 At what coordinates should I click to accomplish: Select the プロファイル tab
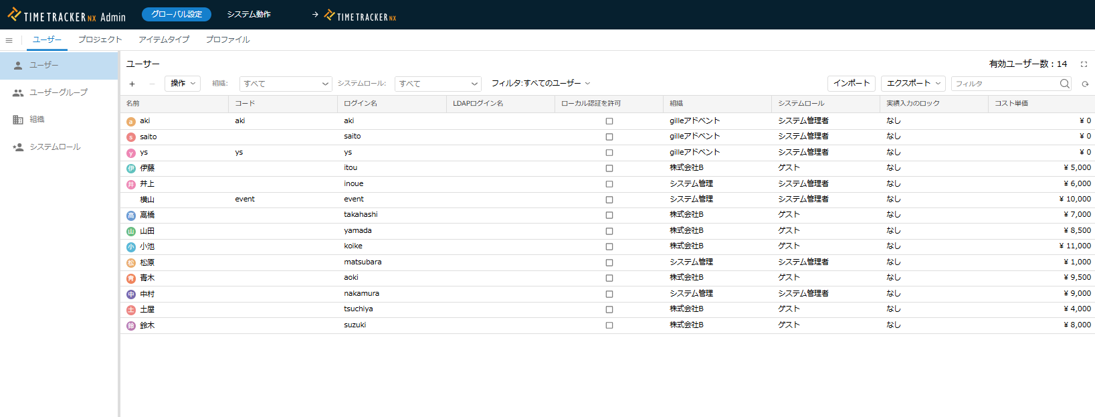pyautogui.click(x=228, y=40)
